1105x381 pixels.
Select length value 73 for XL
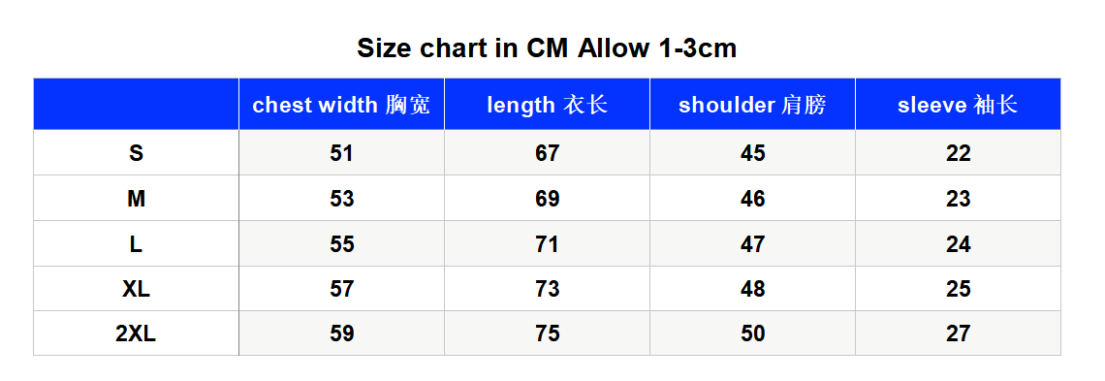tap(547, 289)
